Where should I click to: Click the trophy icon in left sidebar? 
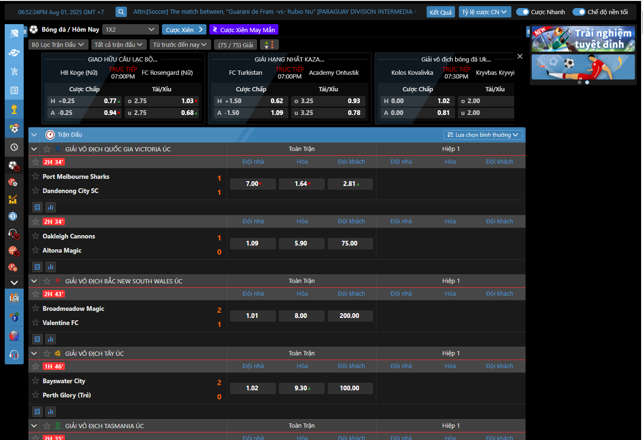pos(14,109)
